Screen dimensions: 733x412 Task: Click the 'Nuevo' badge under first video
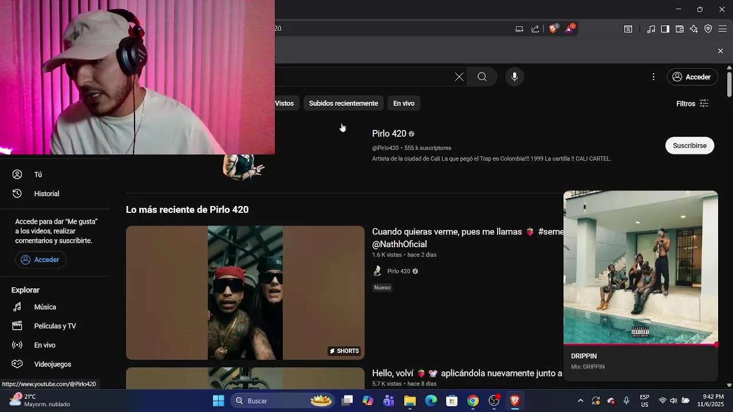[382, 287]
